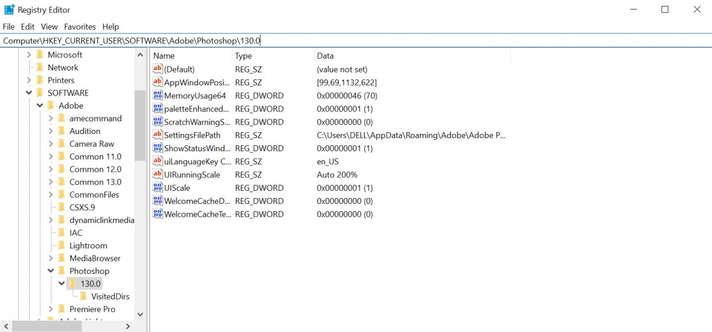Open the File menu

point(8,27)
